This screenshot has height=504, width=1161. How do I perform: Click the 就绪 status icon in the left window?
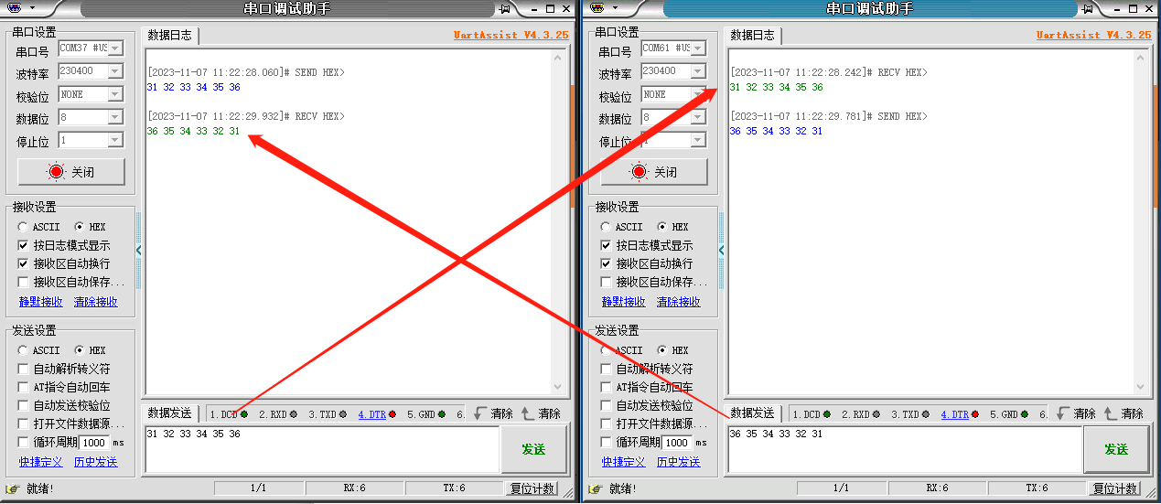pyautogui.click(x=13, y=488)
